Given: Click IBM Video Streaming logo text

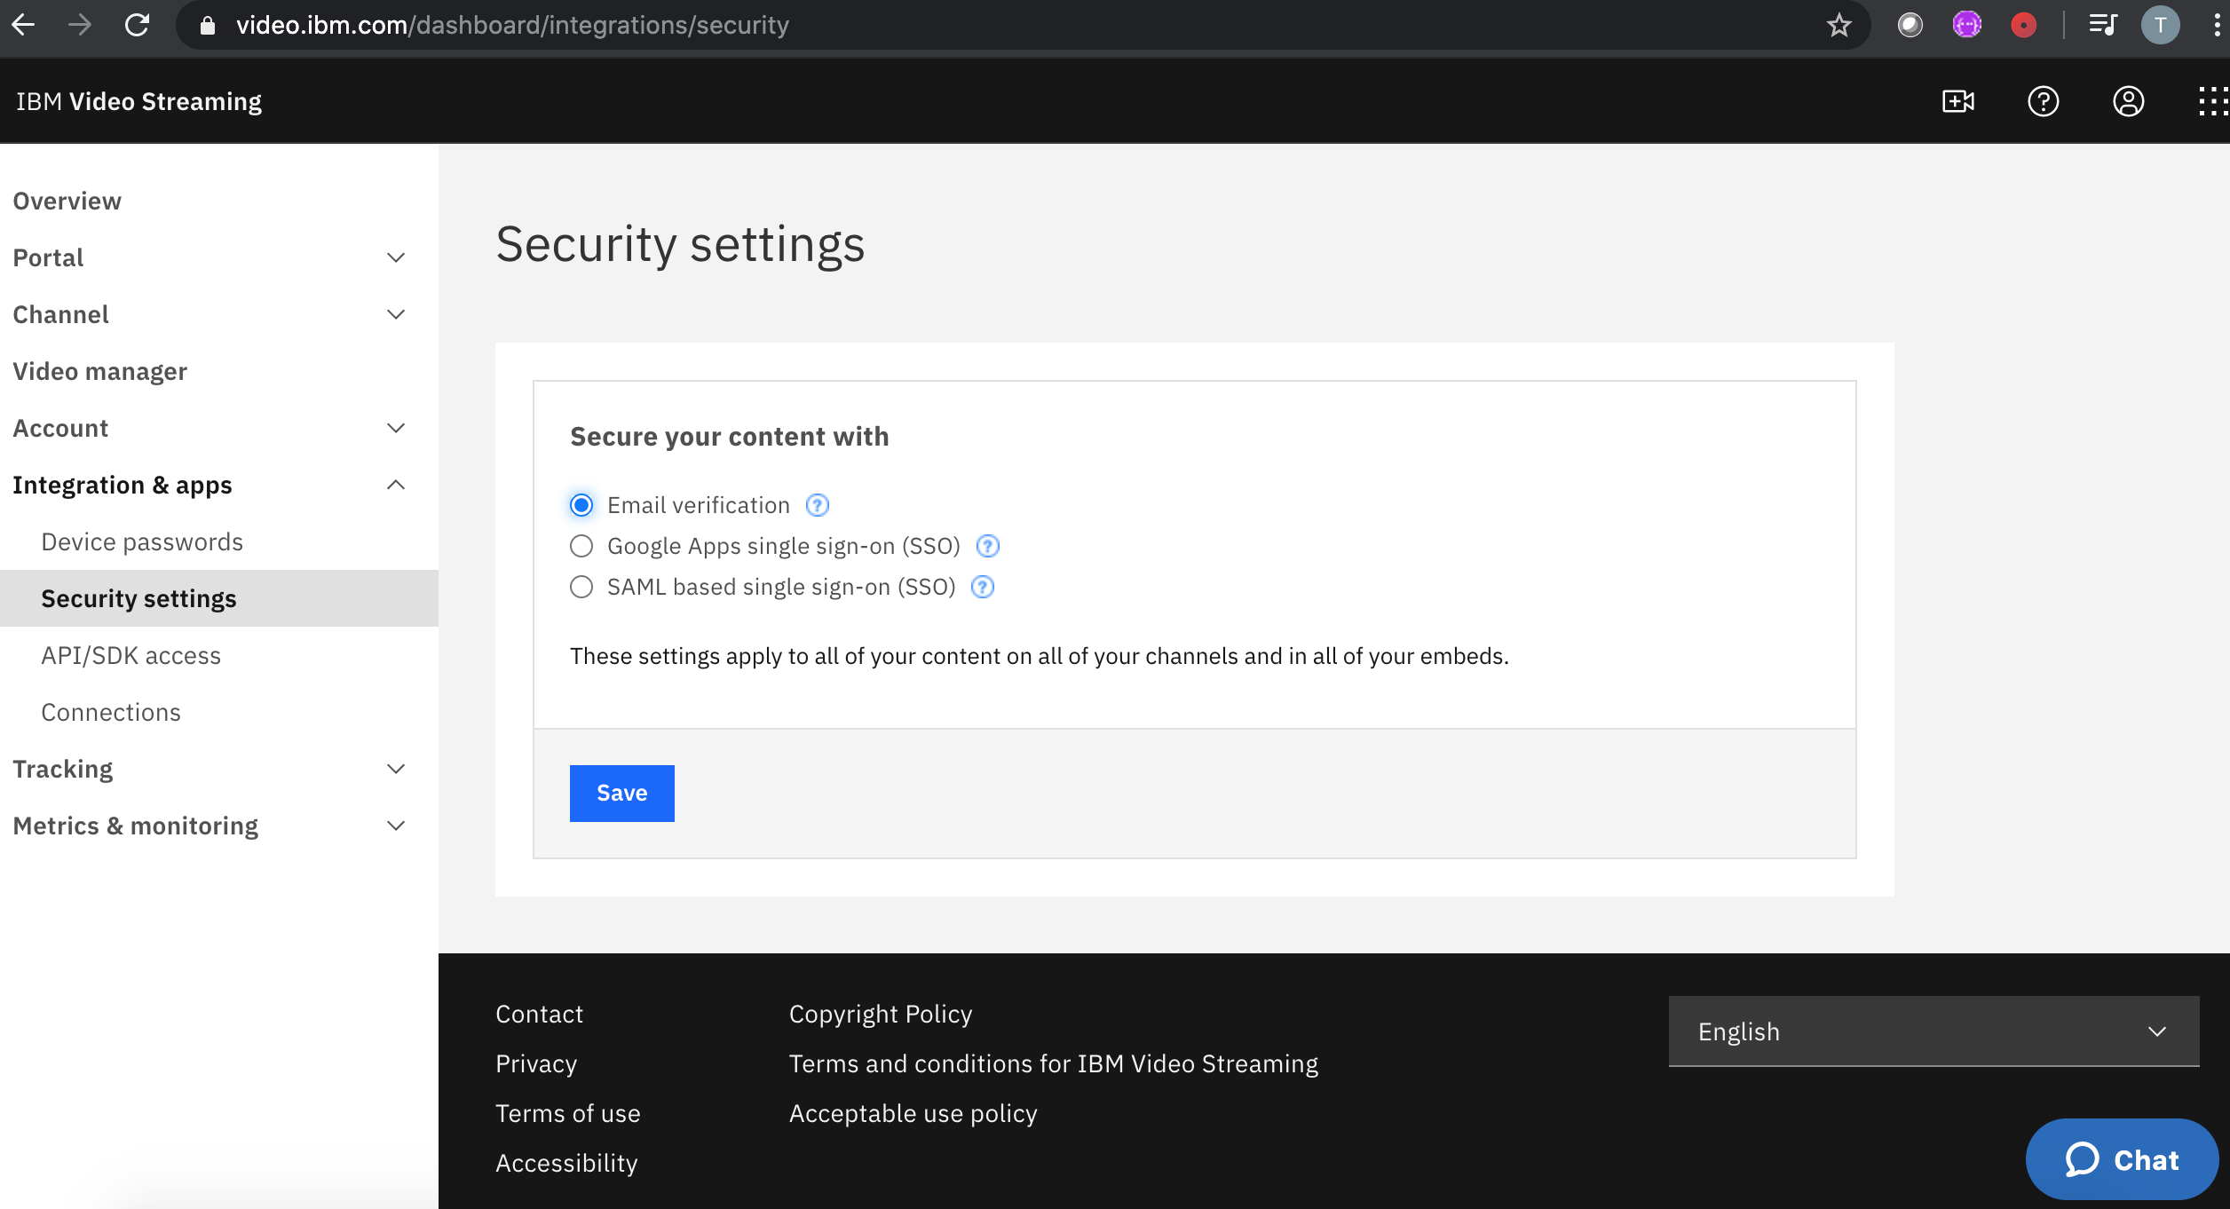Looking at the screenshot, I should click(139, 101).
